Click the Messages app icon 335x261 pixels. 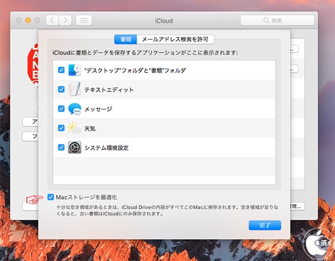[x=74, y=109]
